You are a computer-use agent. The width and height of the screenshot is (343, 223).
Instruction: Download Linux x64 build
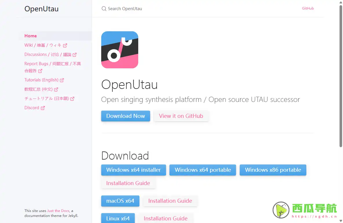(x=118, y=218)
